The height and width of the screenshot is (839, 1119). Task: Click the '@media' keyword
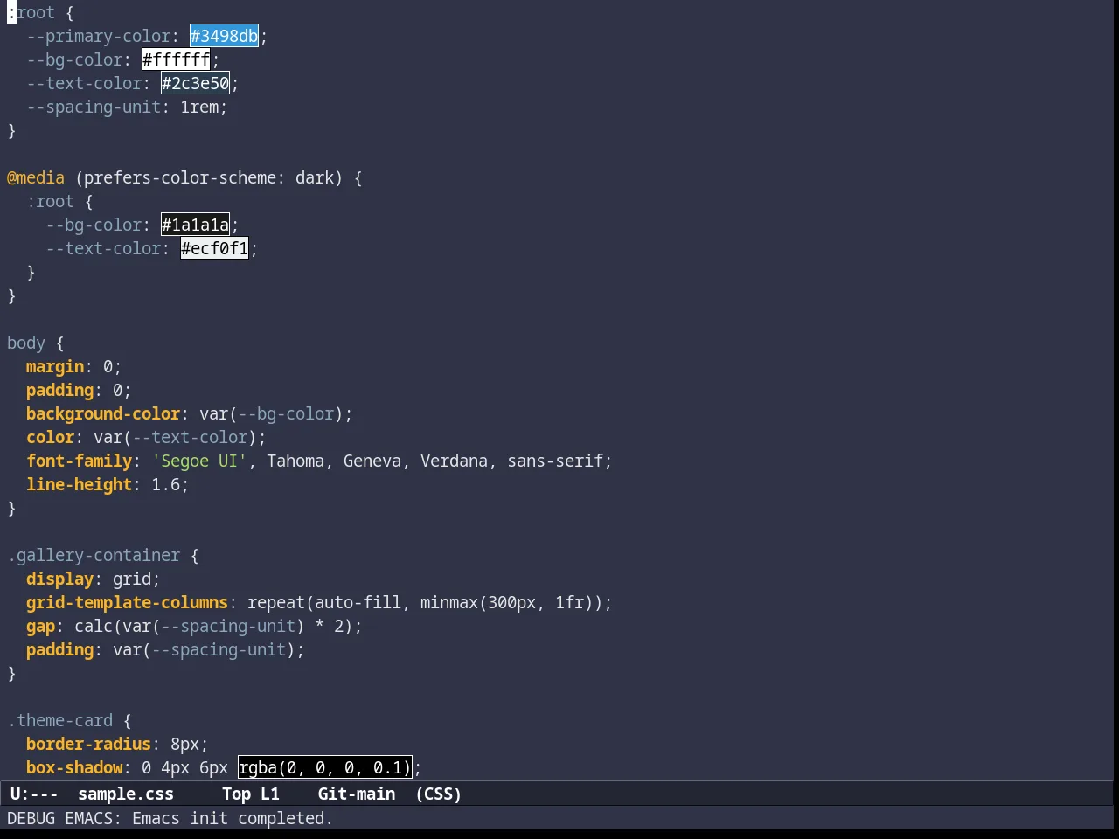tap(36, 177)
